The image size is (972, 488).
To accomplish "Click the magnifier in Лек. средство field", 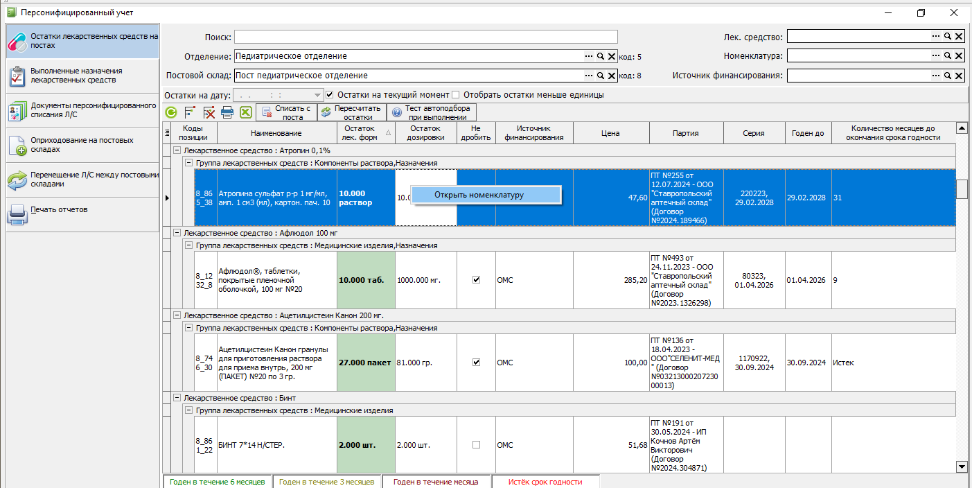I will pos(948,37).
